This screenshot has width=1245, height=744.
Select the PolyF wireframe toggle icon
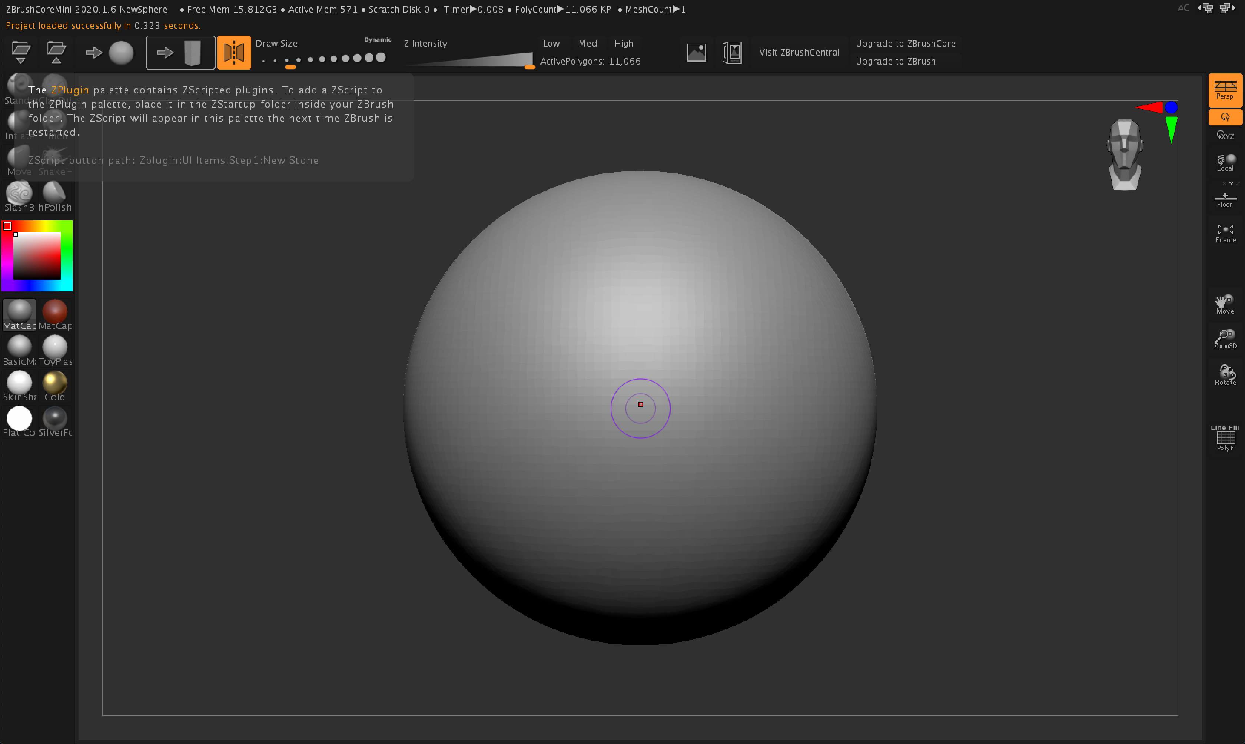point(1225,439)
